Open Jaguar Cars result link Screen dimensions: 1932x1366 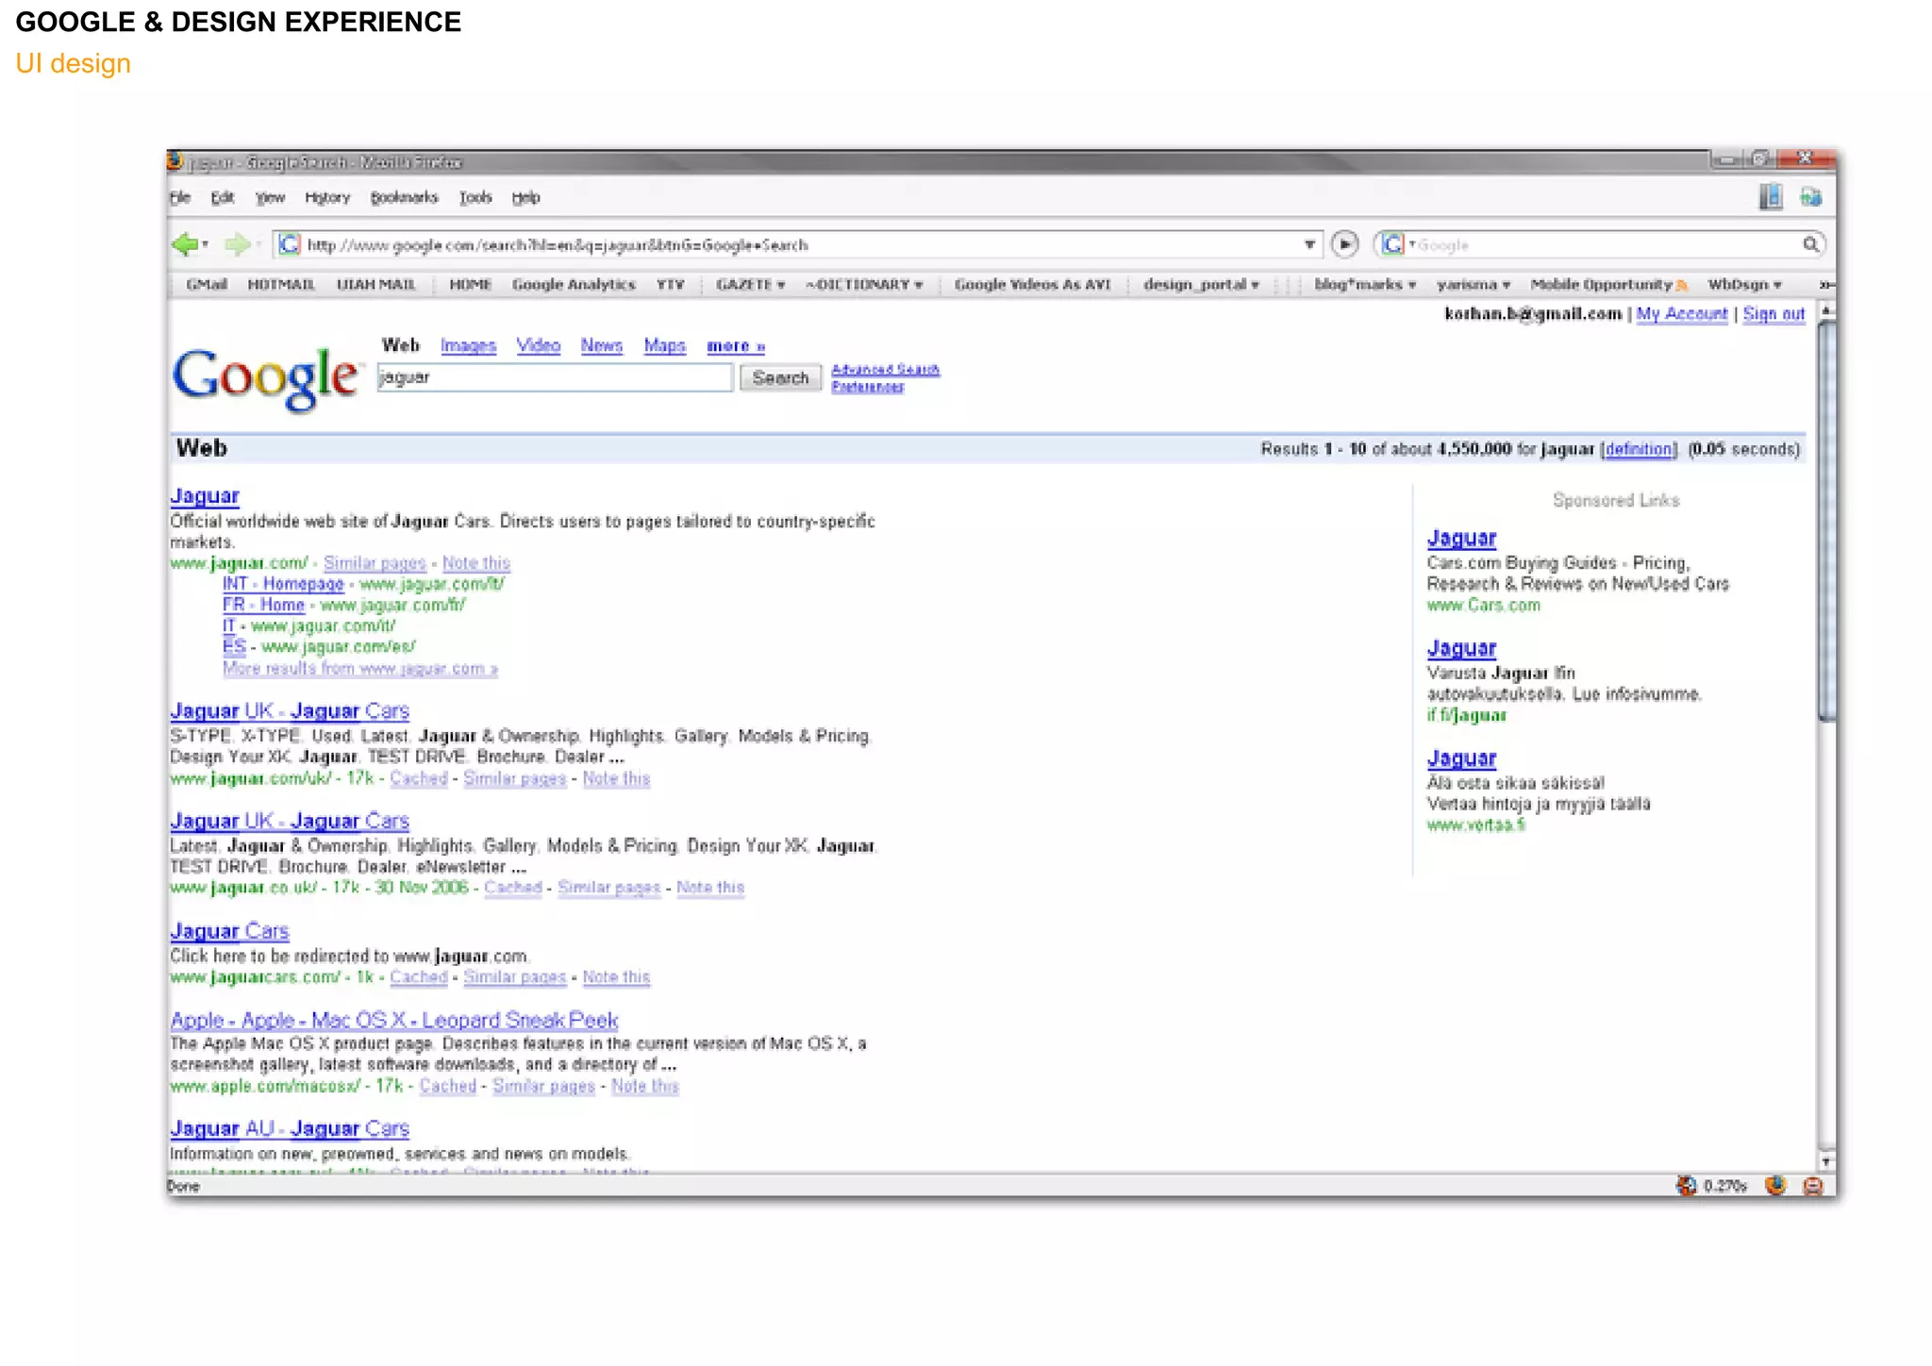(x=229, y=931)
